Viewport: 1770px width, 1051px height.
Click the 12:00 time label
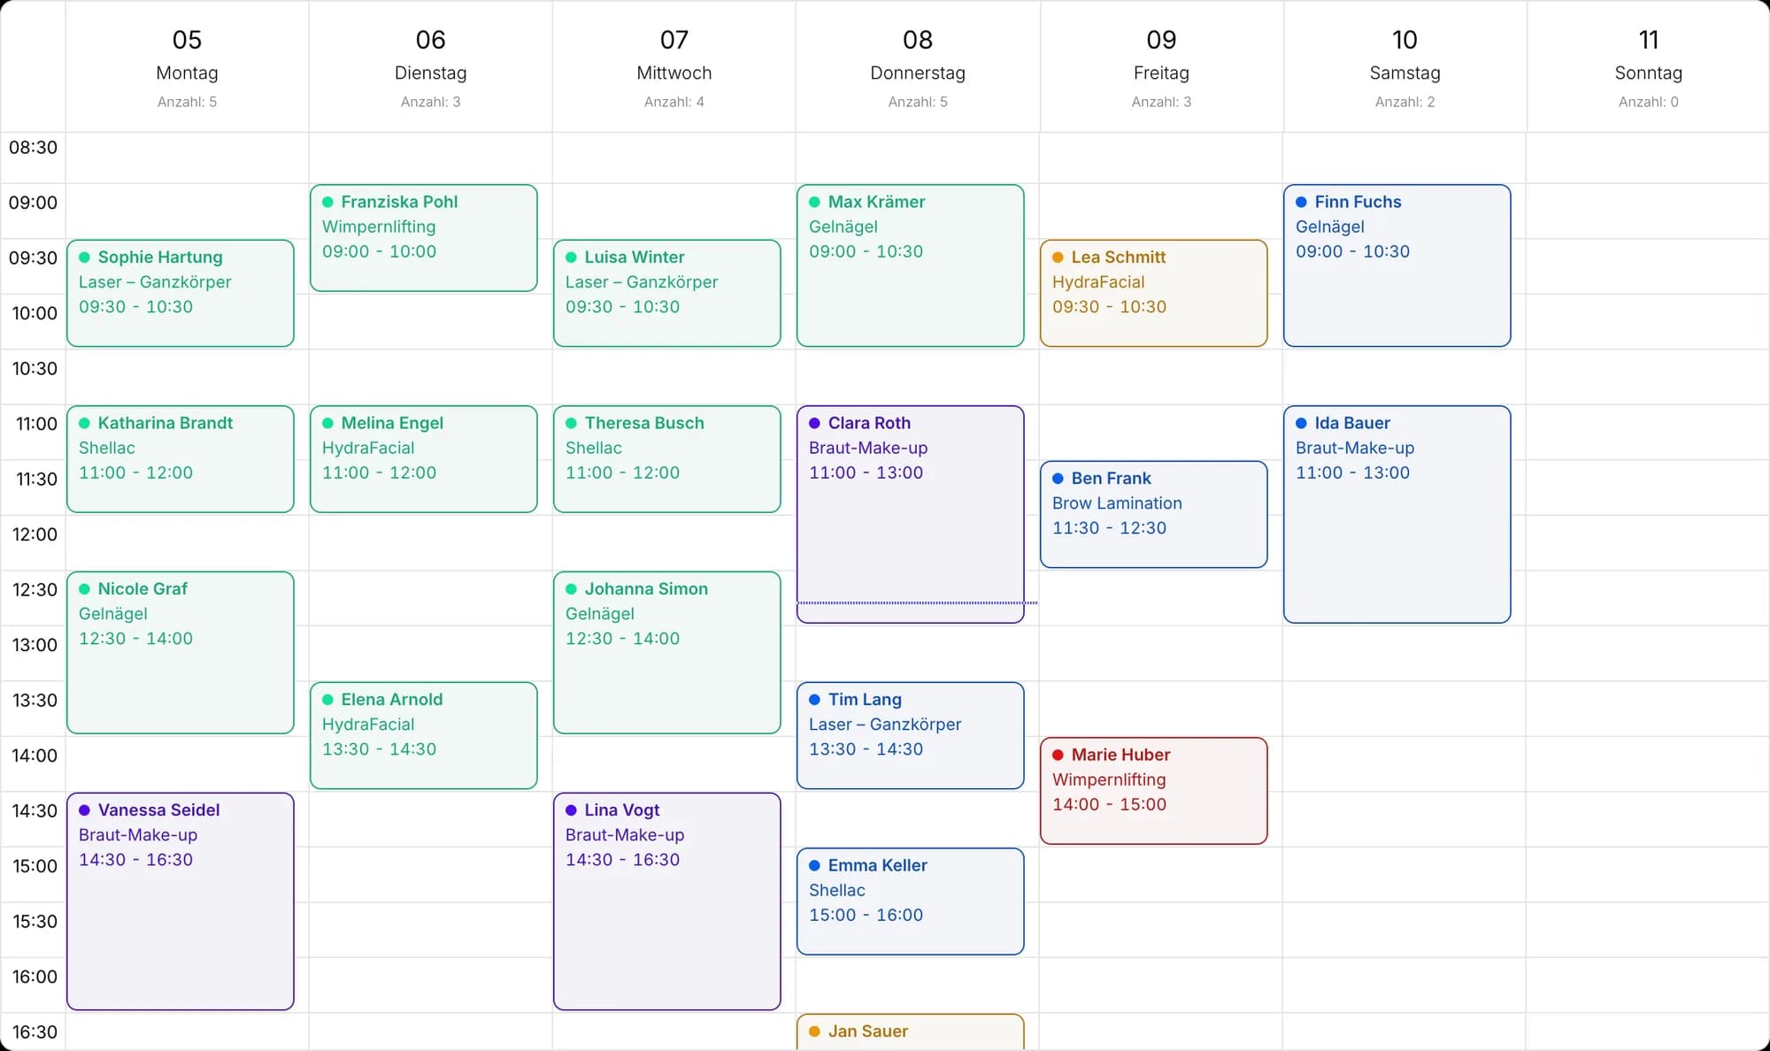[35, 534]
